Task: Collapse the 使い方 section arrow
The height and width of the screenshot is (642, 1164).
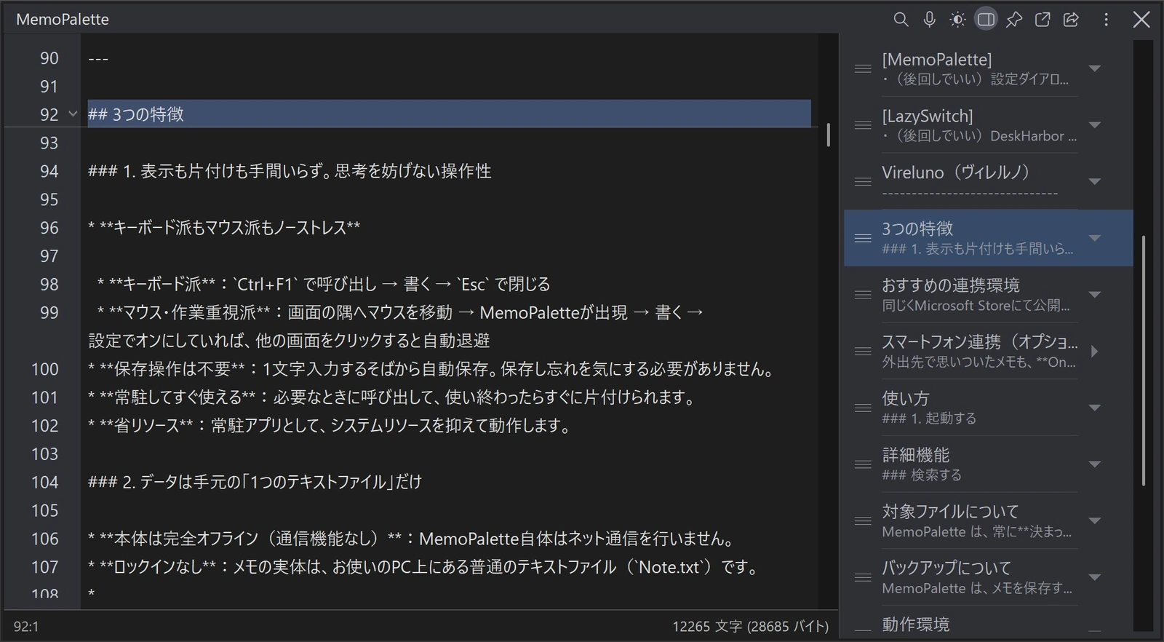Action: pyautogui.click(x=1094, y=408)
